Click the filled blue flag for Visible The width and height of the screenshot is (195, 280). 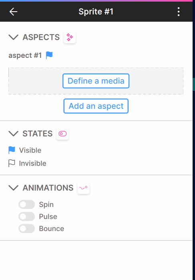[12, 150]
